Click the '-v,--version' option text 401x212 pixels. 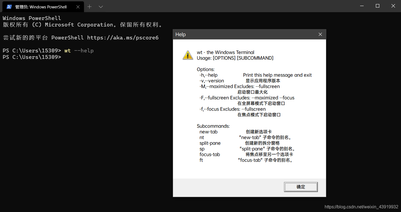point(212,81)
